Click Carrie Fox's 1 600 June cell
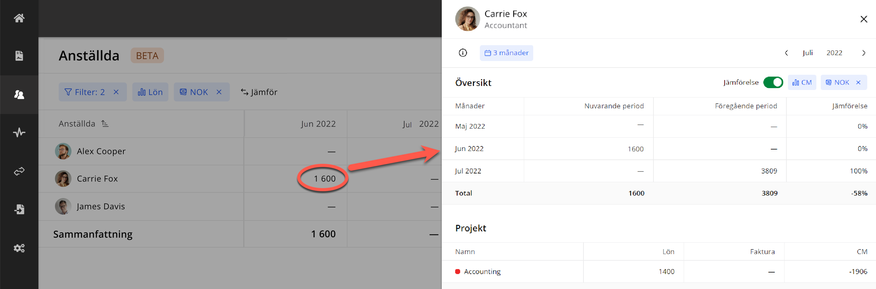876x289 pixels. pyautogui.click(x=324, y=178)
